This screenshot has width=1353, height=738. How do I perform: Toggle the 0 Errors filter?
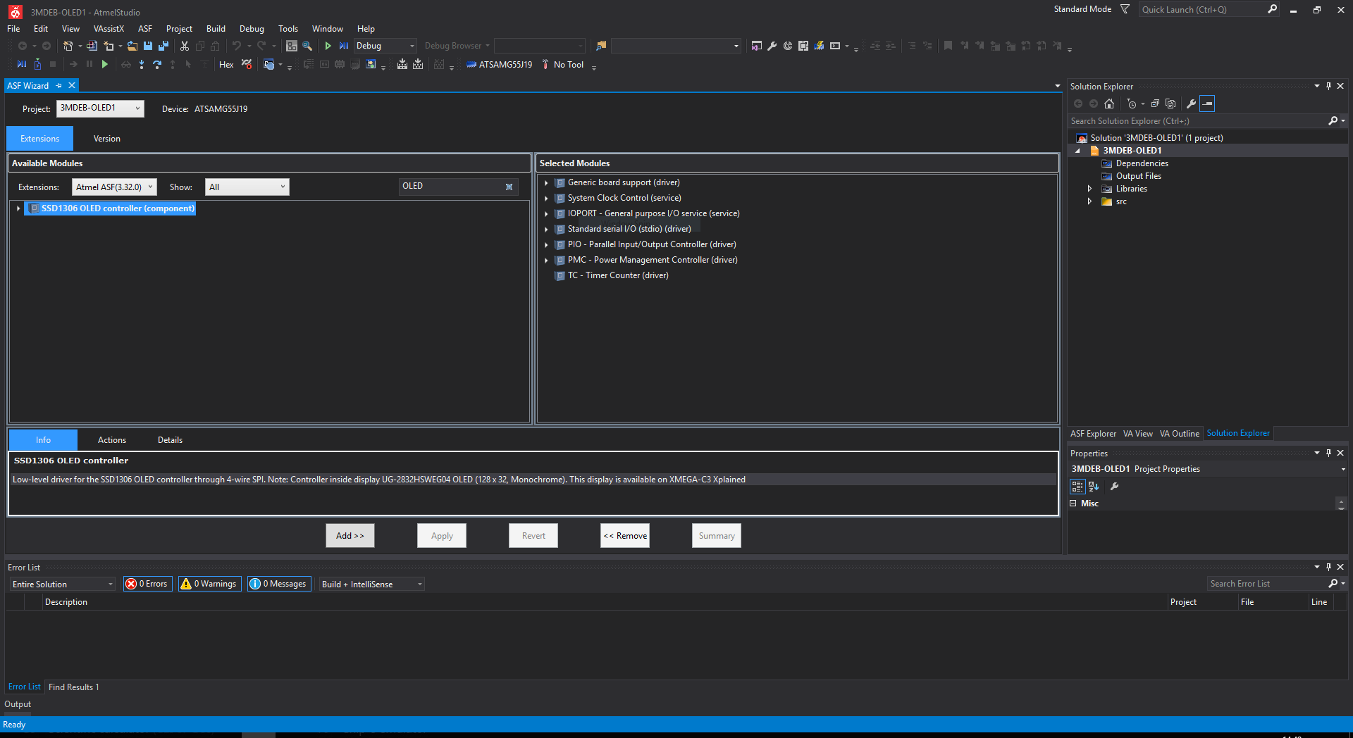148,584
